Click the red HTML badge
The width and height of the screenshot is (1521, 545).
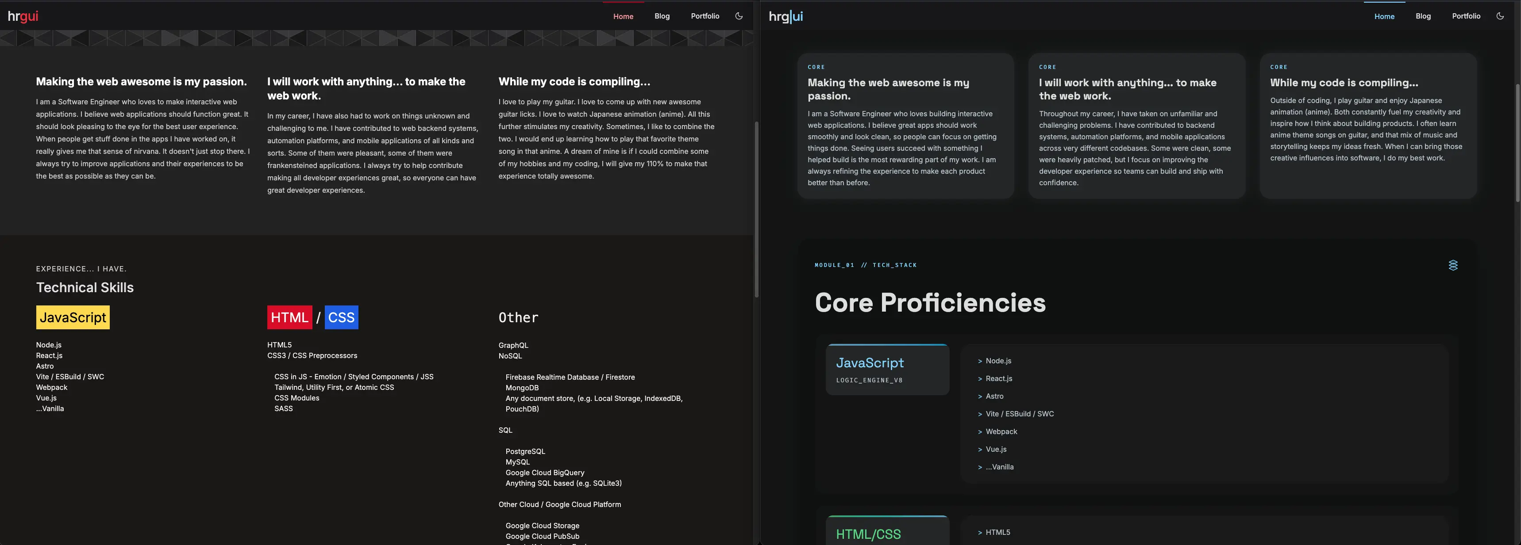(x=289, y=317)
